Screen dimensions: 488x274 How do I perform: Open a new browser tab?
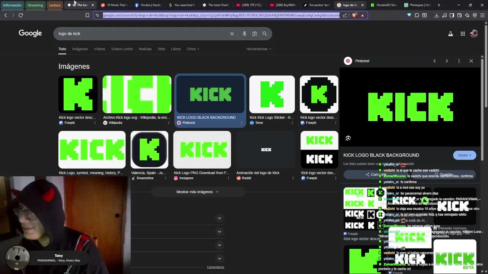tap(439, 5)
